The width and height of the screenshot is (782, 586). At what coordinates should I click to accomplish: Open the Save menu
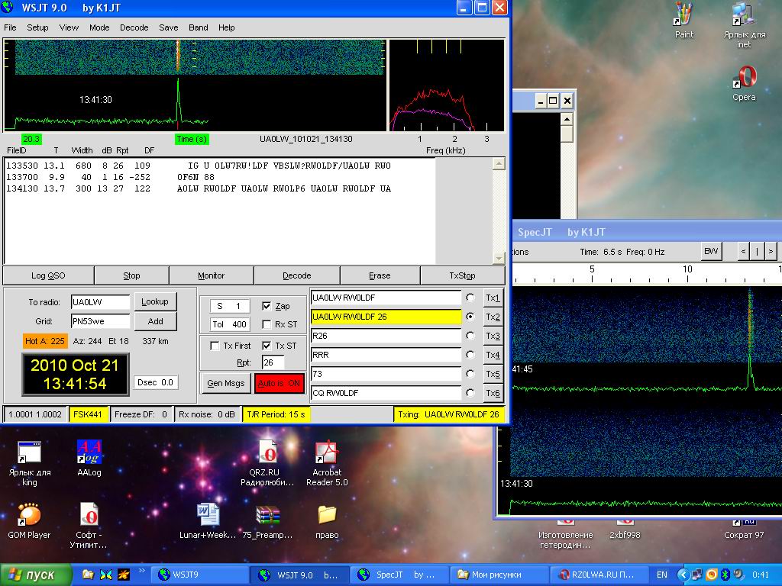click(169, 27)
